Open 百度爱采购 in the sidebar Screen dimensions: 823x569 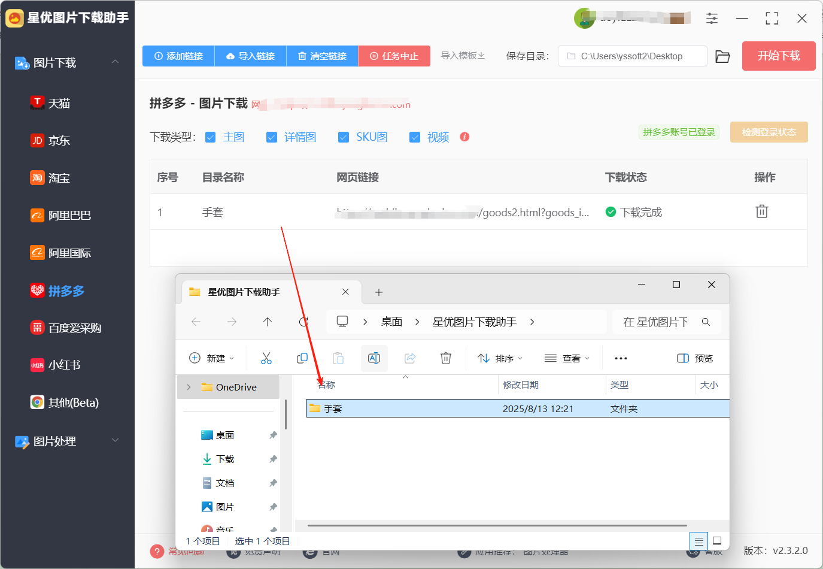pos(66,328)
